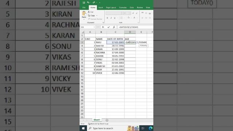Select cell with name VIVEK
The image size is (233, 131).
click(101, 73)
